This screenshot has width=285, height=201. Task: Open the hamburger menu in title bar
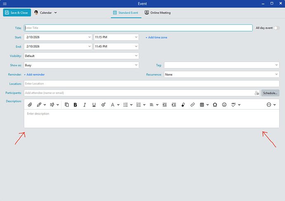tap(5, 4)
